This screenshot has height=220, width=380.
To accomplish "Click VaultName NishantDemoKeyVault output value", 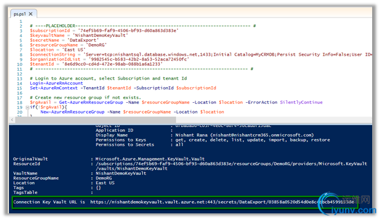I will tap(120, 173).
